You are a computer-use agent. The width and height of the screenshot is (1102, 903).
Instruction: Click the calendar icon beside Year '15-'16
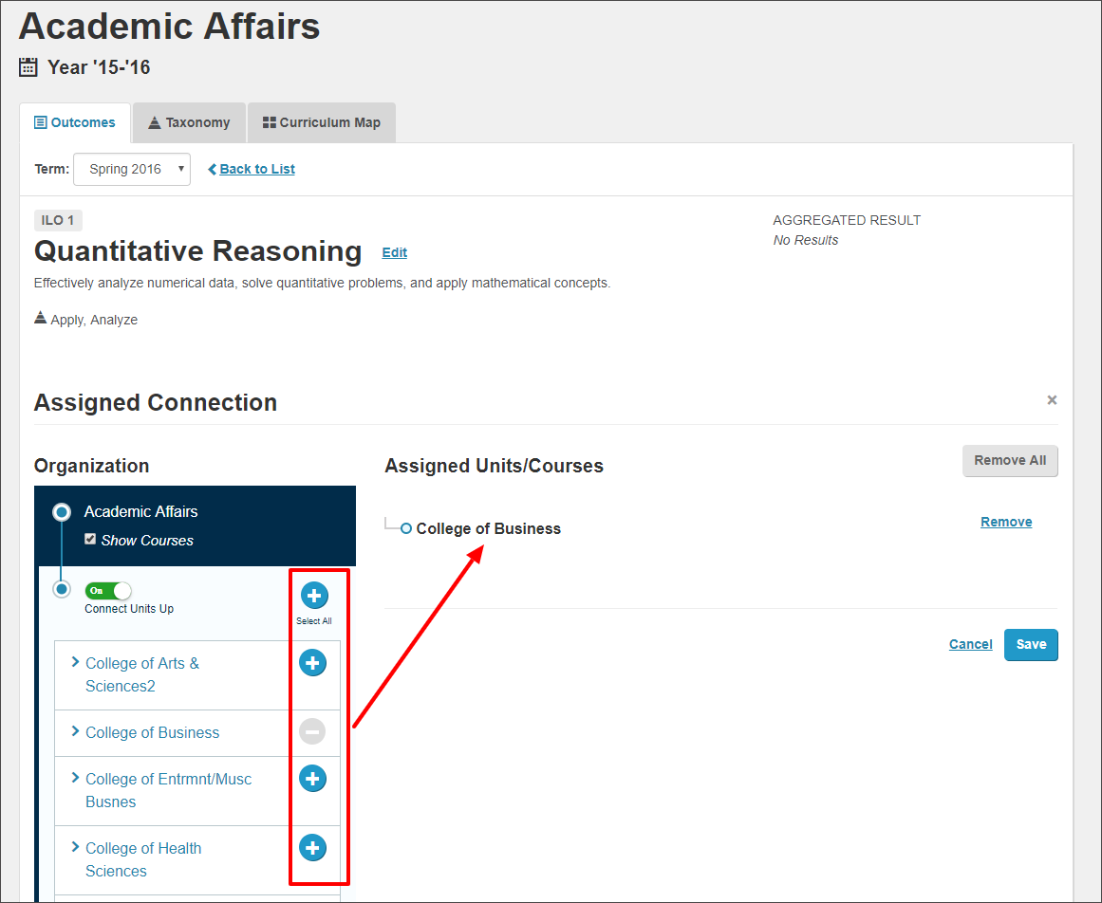[28, 67]
